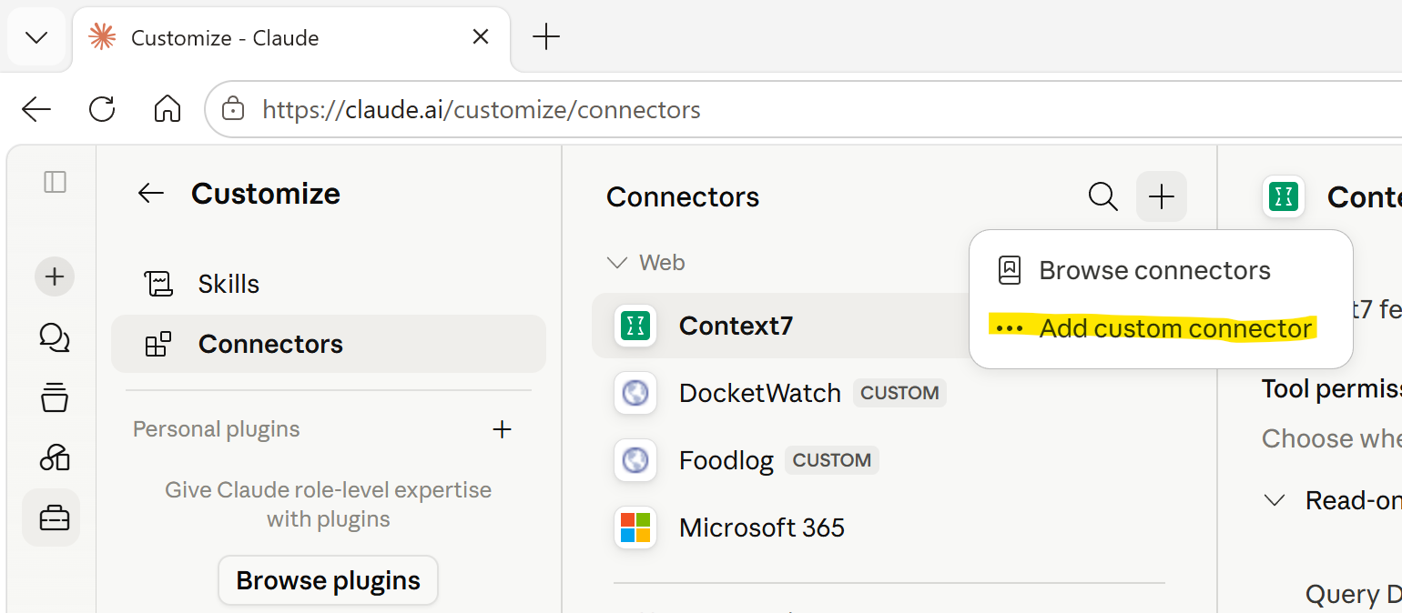Open the Skills section
This screenshot has width=1402, height=613.
pyautogui.click(x=328, y=284)
